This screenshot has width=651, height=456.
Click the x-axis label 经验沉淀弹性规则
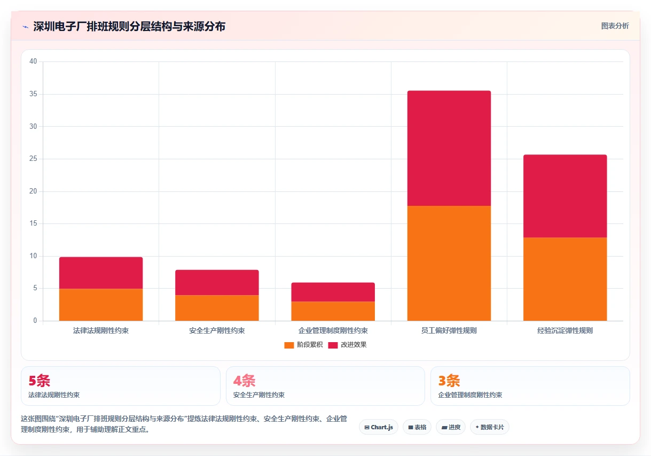point(565,330)
